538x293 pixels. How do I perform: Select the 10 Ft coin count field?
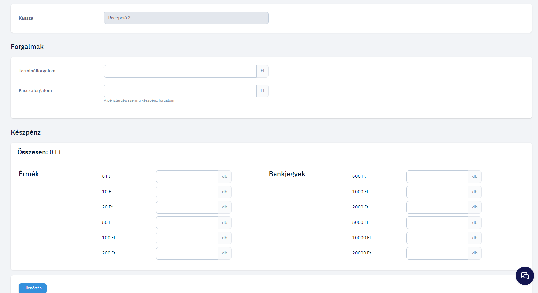(x=187, y=192)
